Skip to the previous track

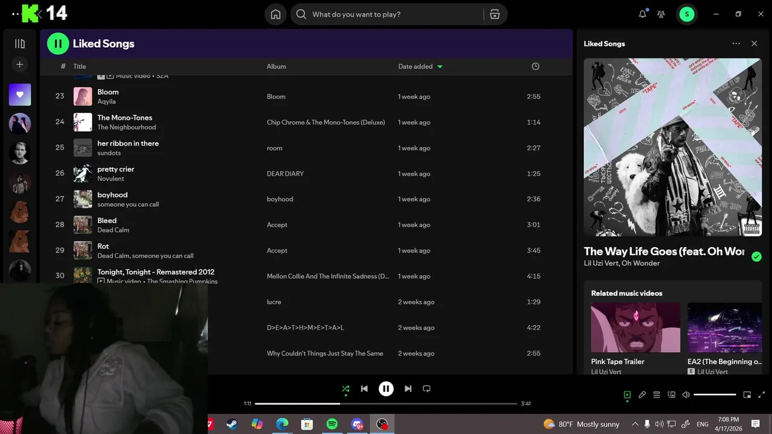pyautogui.click(x=364, y=389)
